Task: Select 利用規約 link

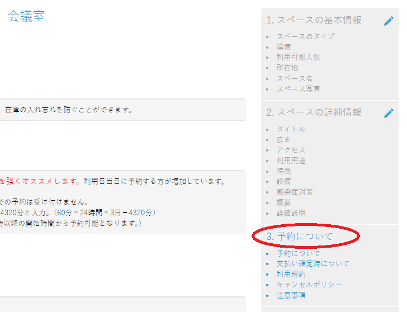Action: point(291,274)
